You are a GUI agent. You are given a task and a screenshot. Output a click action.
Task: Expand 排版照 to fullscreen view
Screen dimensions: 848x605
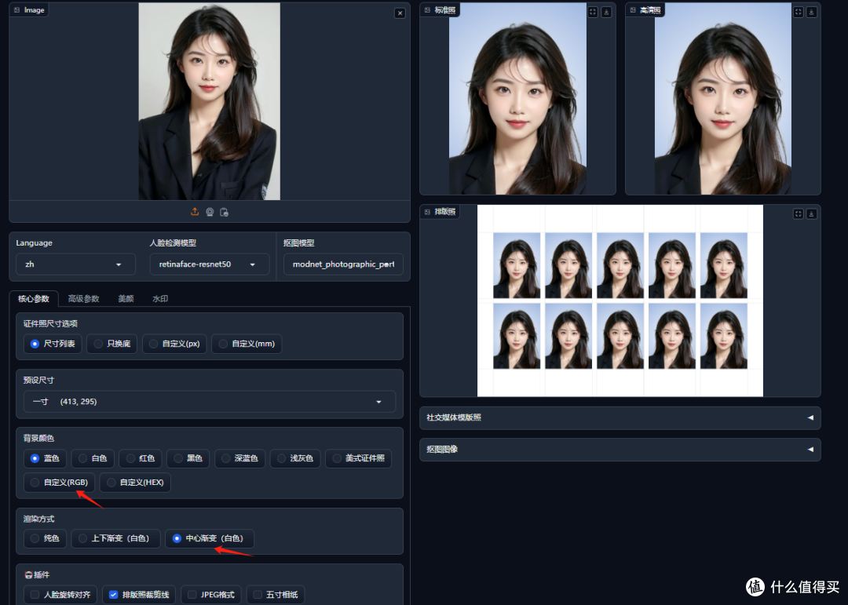797,212
